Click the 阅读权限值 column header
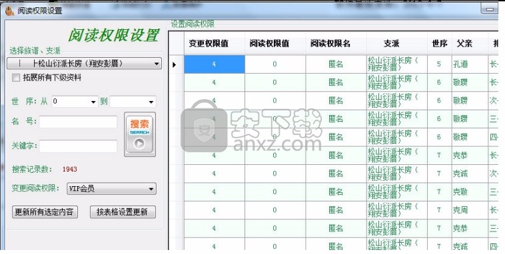Screen dimensions: 505x254 275,43
